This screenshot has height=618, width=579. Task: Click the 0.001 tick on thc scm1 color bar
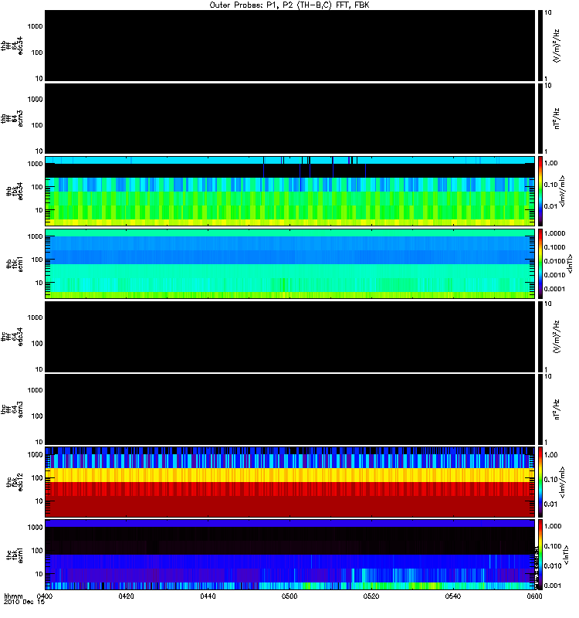coord(553,586)
